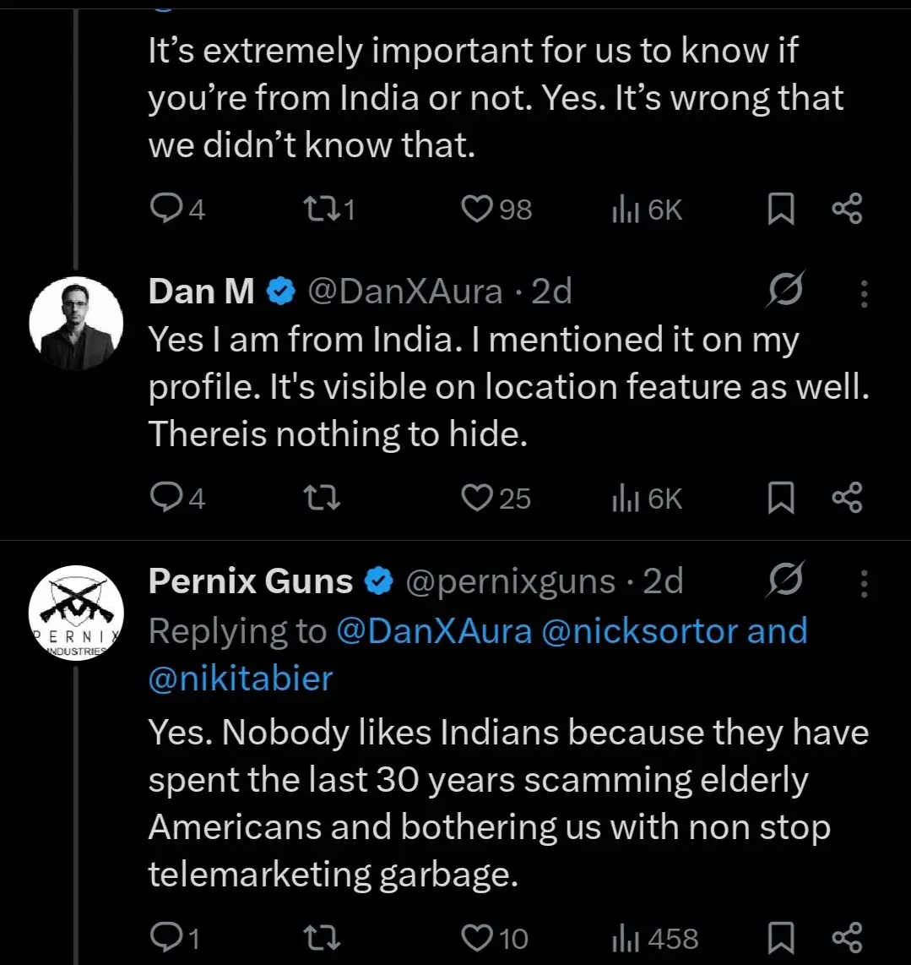Image resolution: width=911 pixels, height=965 pixels.
Task: Open Dan M's profile picture
Action: [76, 323]
